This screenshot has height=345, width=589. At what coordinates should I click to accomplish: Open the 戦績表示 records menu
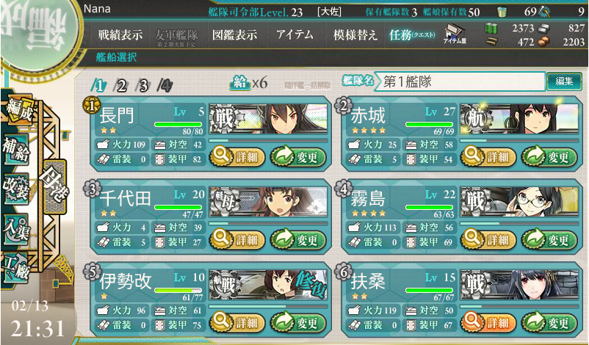click(120, 35)
